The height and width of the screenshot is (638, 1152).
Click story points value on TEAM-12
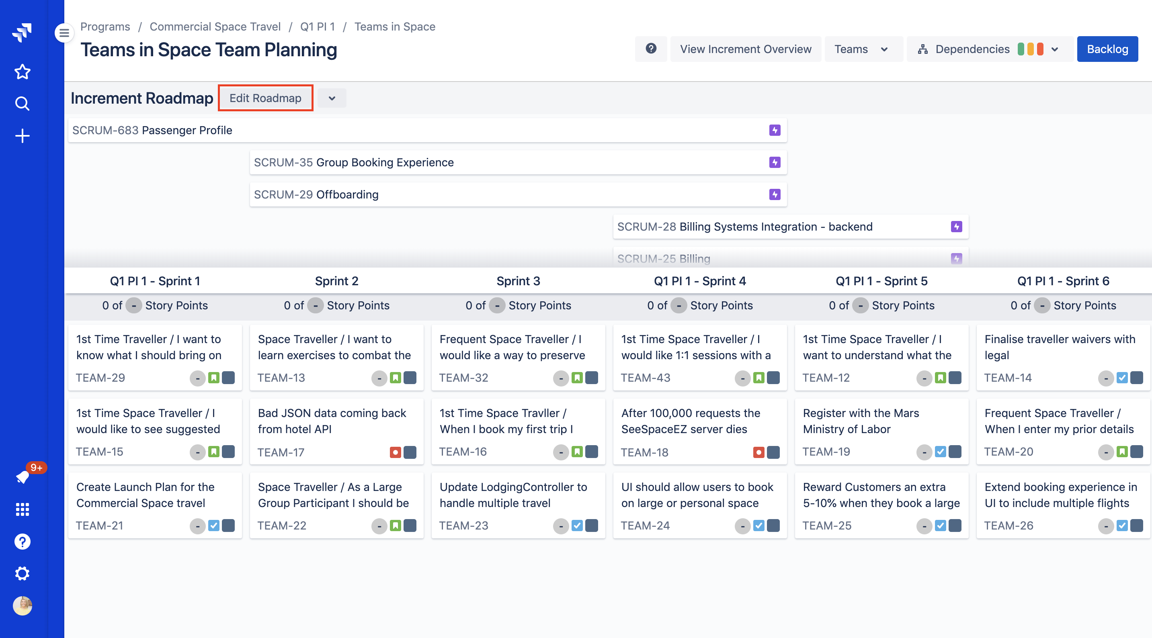point(924,378)
